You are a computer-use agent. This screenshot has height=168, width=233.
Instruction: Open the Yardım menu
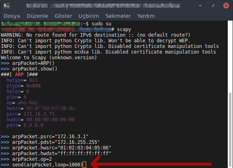coord(146,16)
